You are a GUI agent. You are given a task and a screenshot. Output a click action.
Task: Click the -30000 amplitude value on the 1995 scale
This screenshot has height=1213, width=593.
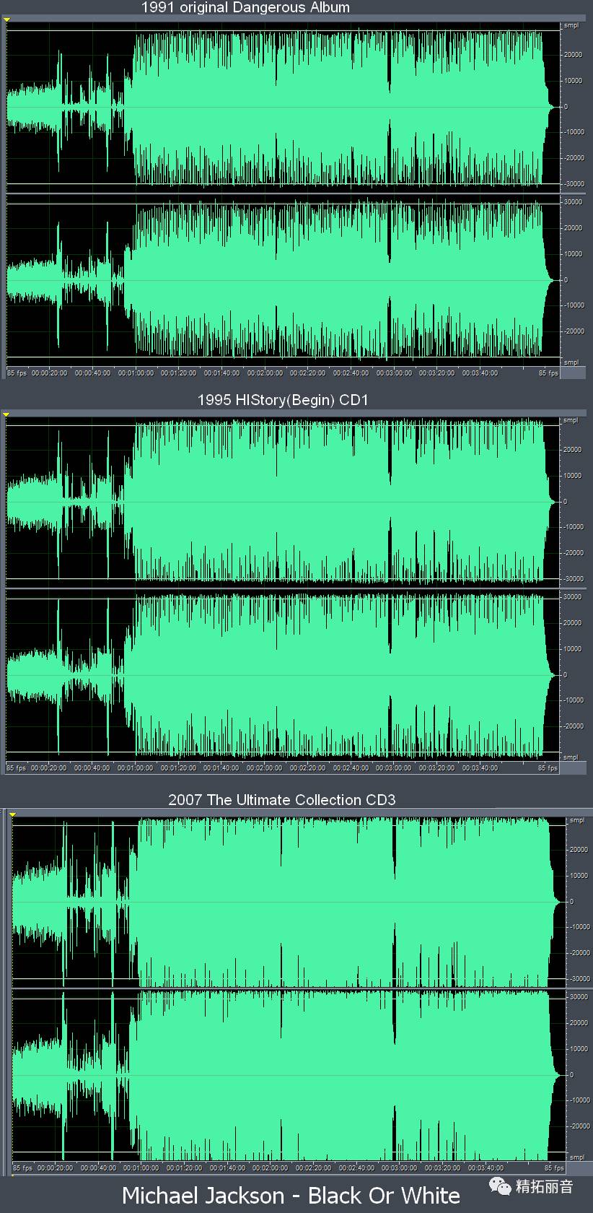click(574, 579)
